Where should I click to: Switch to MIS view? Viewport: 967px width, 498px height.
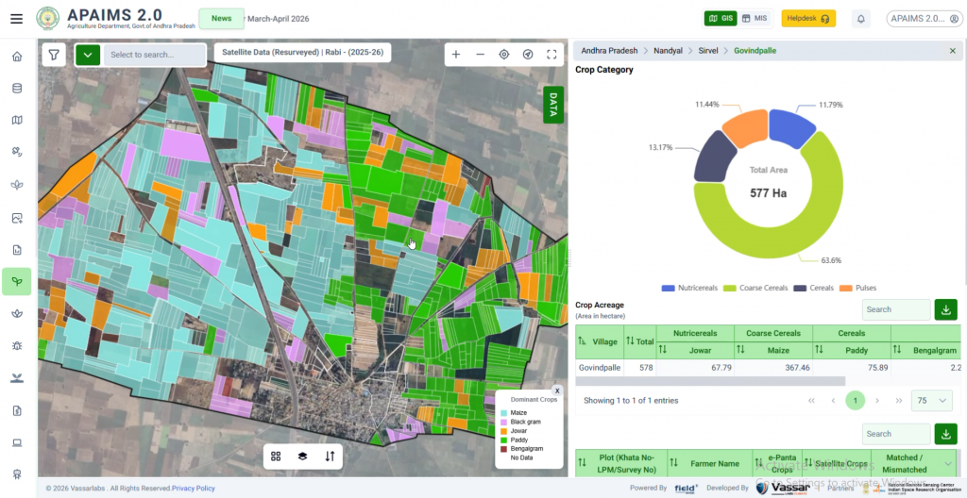click(755, 19)
